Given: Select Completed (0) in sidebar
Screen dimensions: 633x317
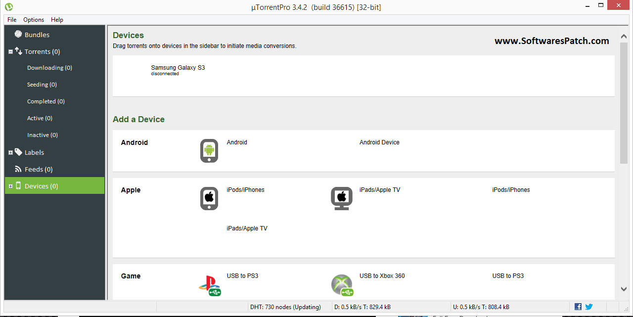Looking at the screenshot, I should 45,101.
